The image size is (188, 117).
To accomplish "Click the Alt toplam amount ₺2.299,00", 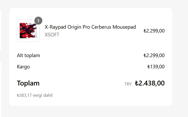I will (x=154, y=55).
